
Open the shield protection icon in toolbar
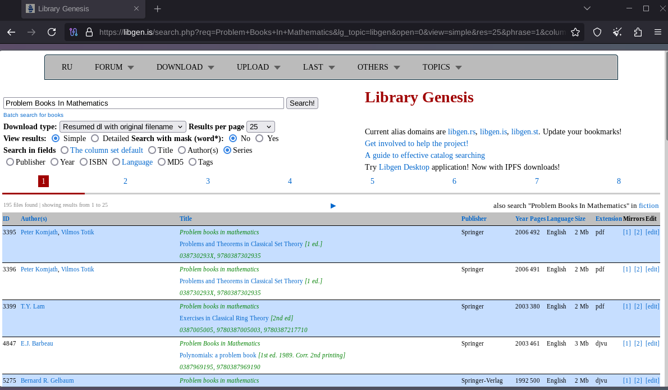[597, 32]
